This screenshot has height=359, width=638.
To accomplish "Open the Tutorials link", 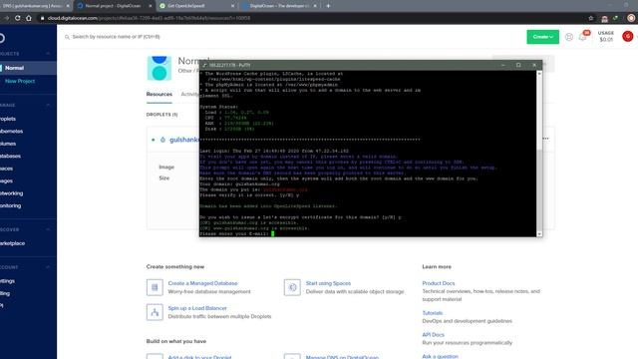I will pos(432,313).
